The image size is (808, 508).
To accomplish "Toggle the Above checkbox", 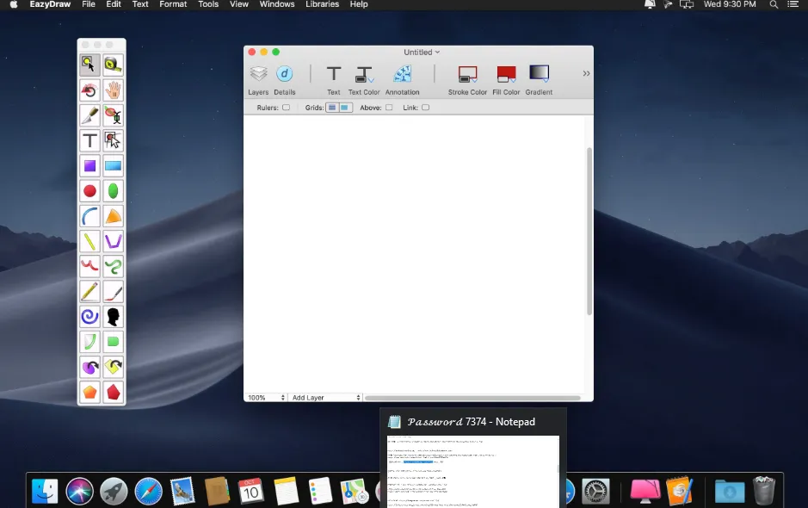I will click(389, 108).
